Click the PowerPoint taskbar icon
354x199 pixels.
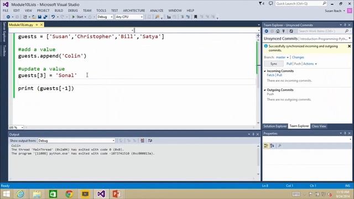116,194
